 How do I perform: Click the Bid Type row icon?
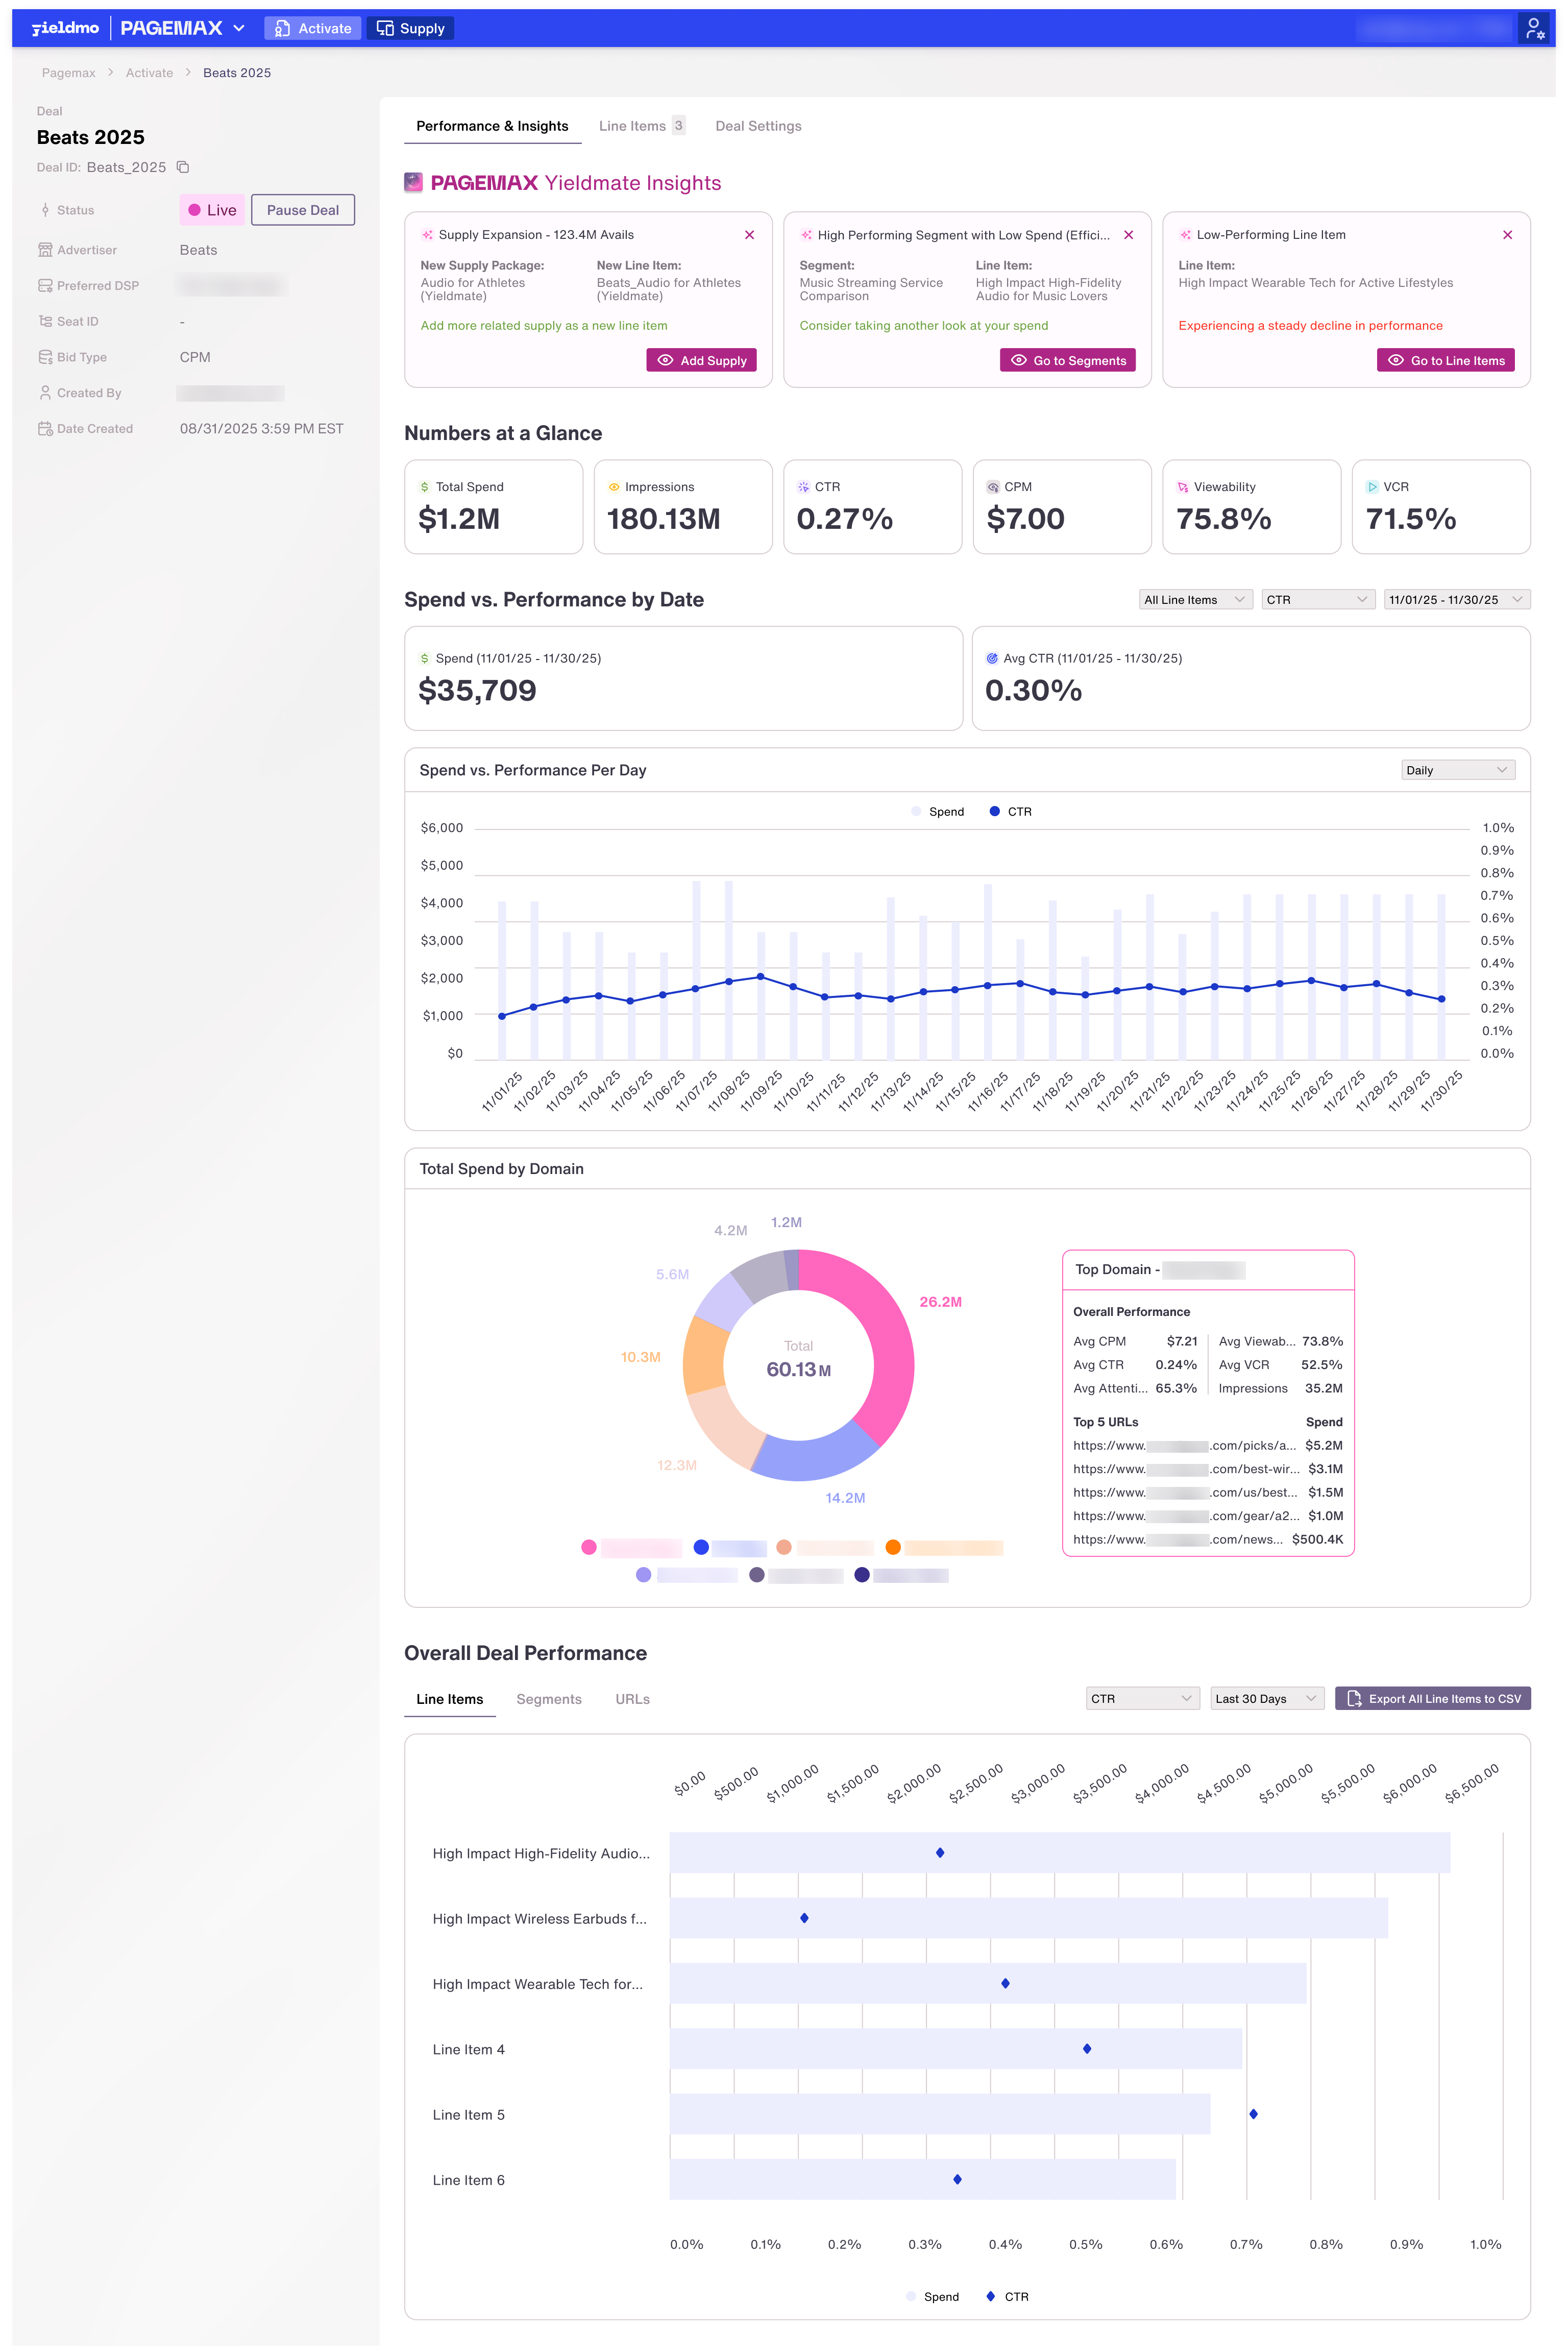[45, 357]
